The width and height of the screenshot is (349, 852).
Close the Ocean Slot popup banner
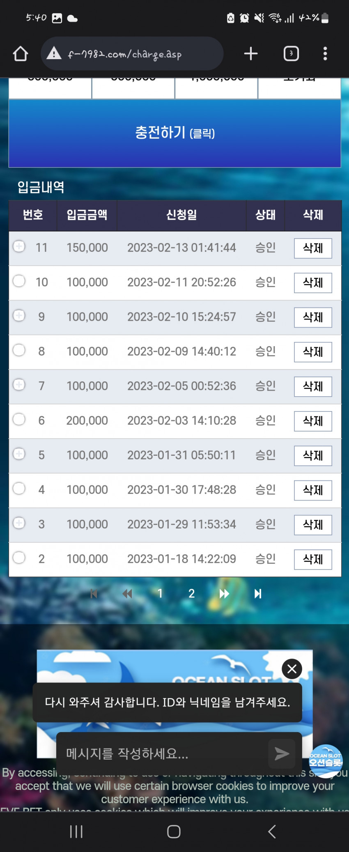tap(292, 669)
